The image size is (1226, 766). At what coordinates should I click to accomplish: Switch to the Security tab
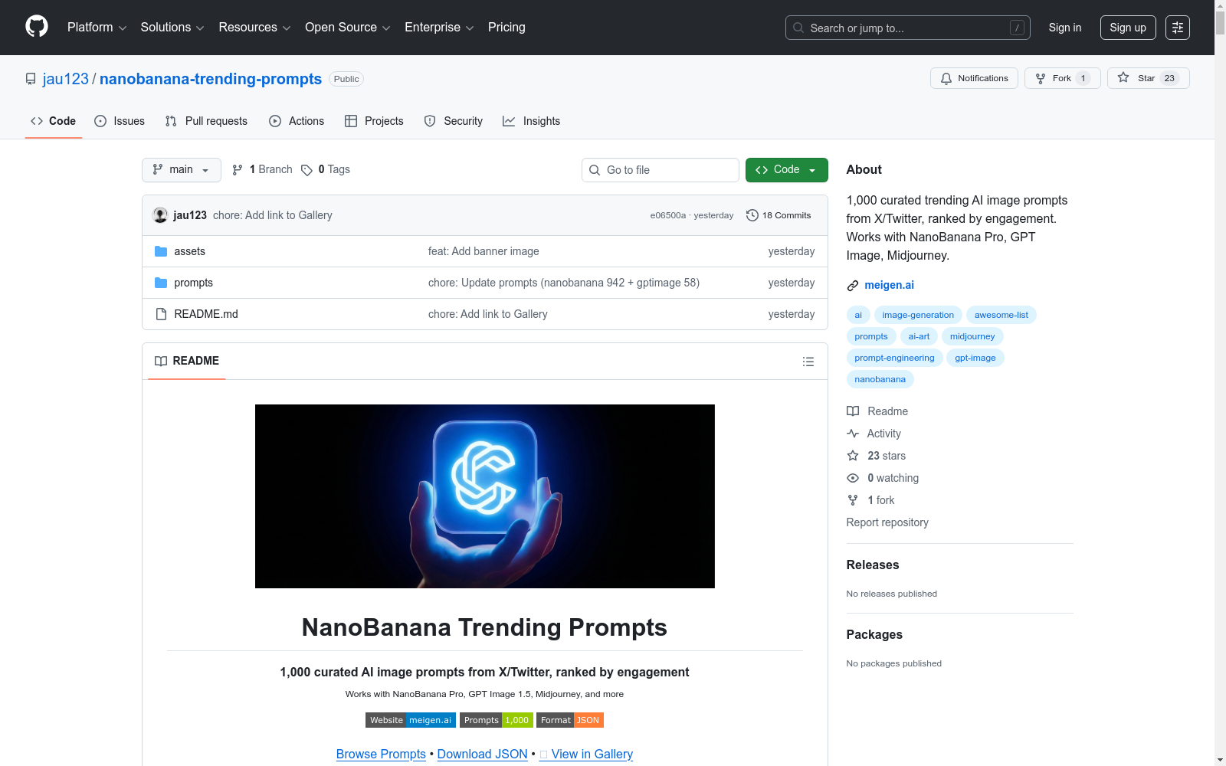pyautogui.click(x=454, y=121)
